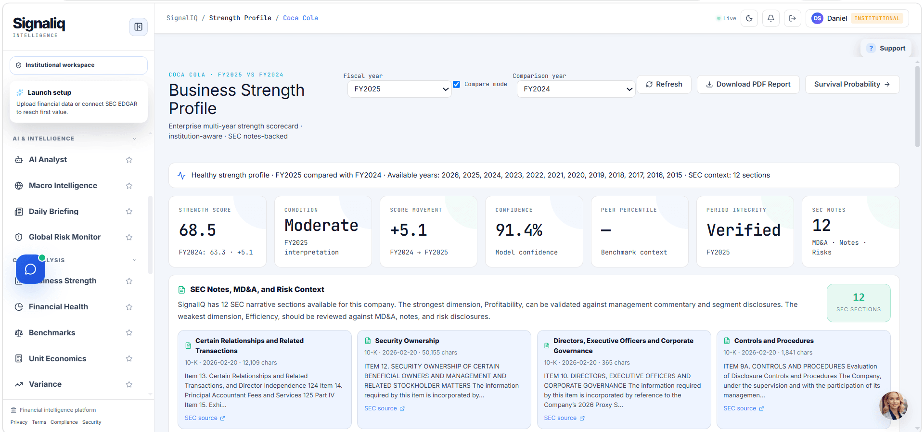Open SEC source link for Directors card
The width and height of the screenshot is (924, 432).
(x=564, y=418)
